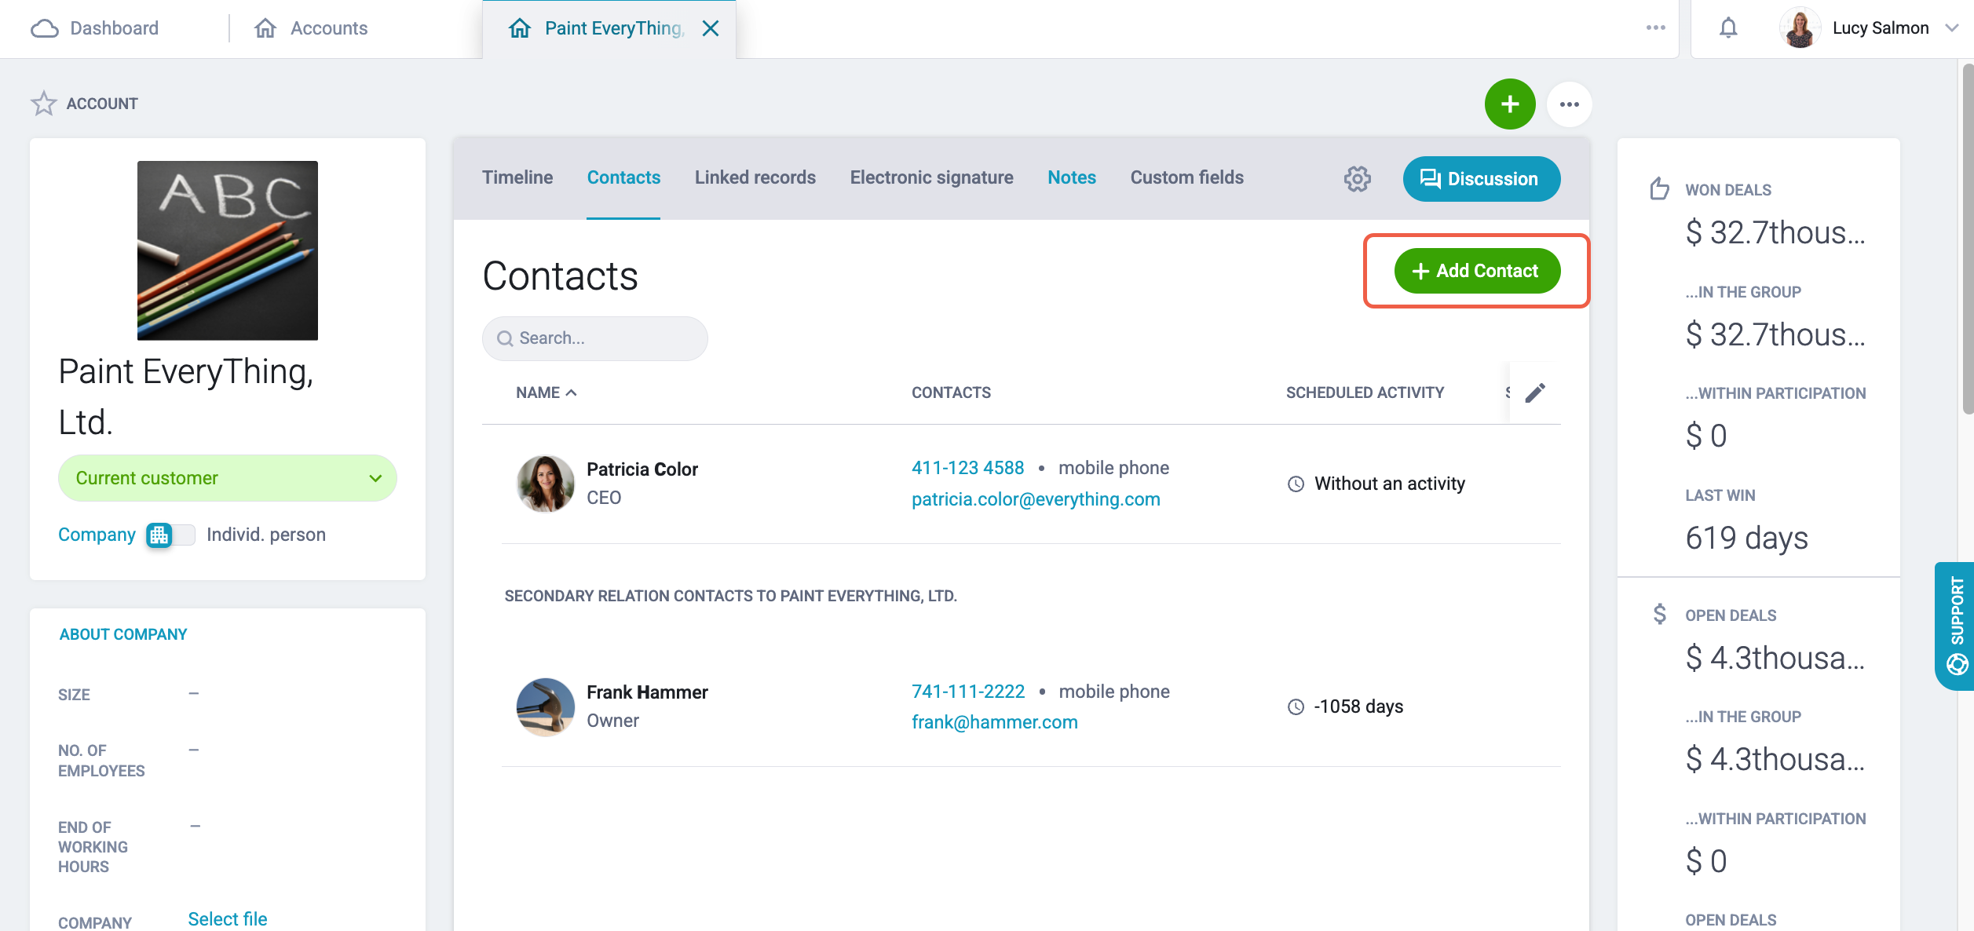Open the Linked records tab
This screenshot has width=1974, height=931.
[755, 177]
